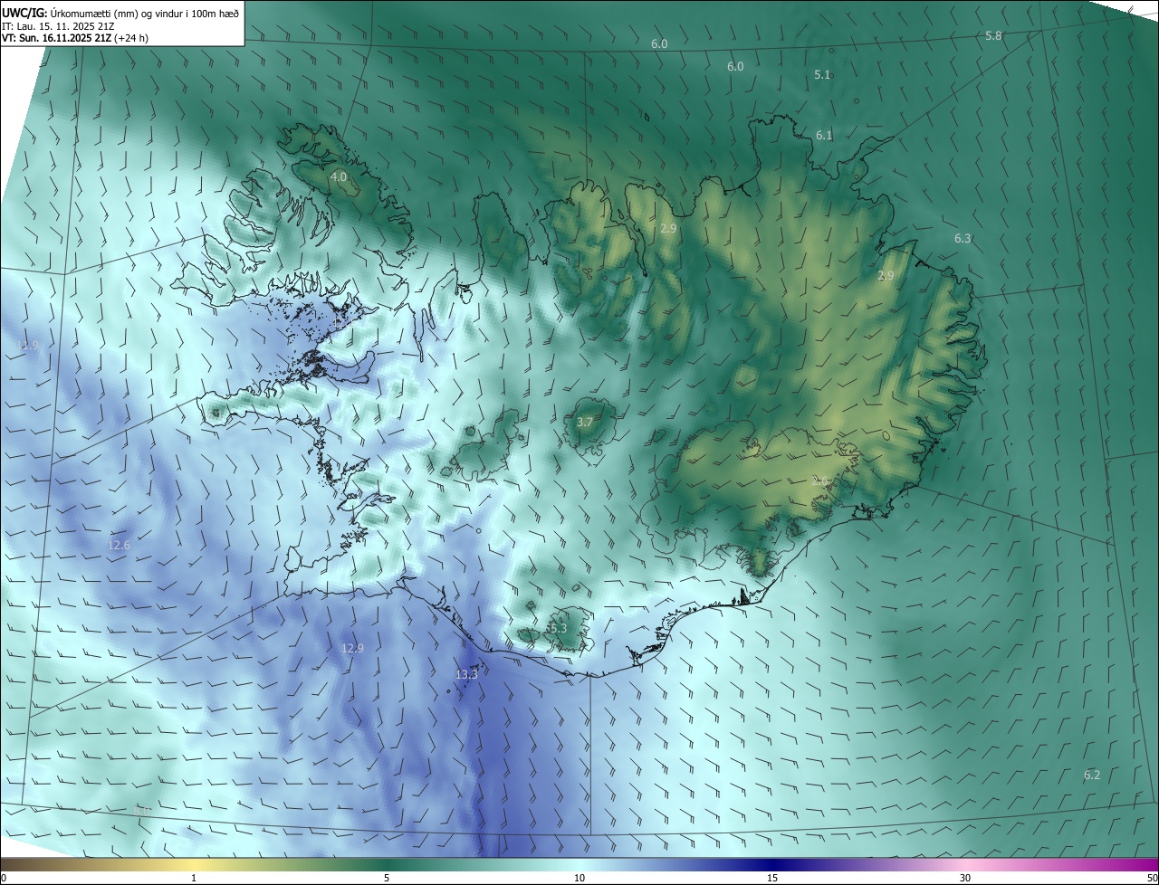
Task: Select the 'IT: Lau. 15. 11. 2025 21Z' line
Action: click(58, 25)
